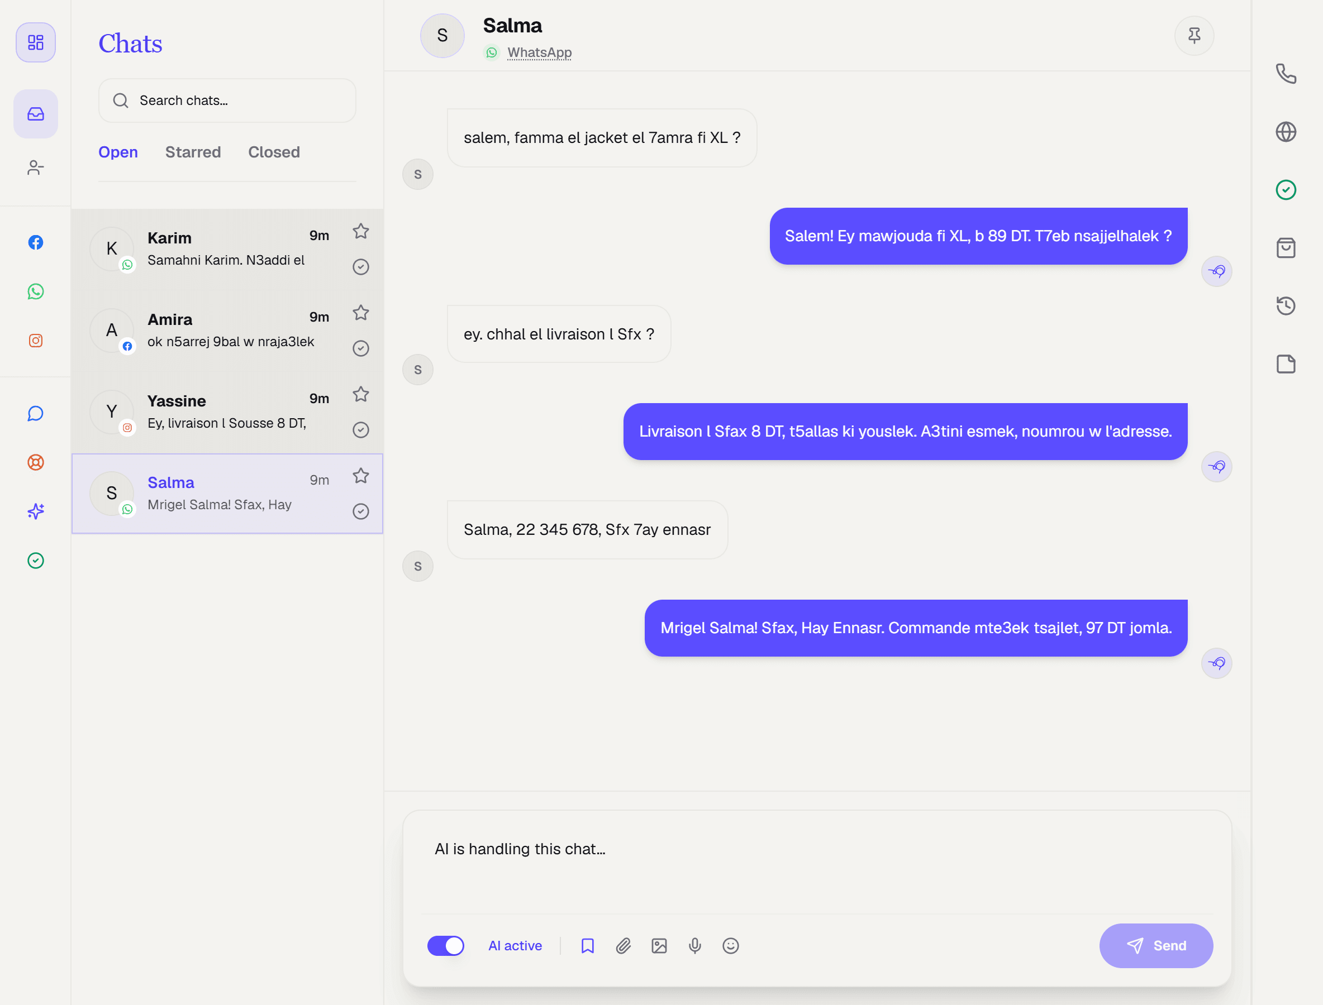Image resolution: width=1323 pixels, height=1005 pixels.
Task: Focus the Search chats field
Action: [x=227, y=100]
